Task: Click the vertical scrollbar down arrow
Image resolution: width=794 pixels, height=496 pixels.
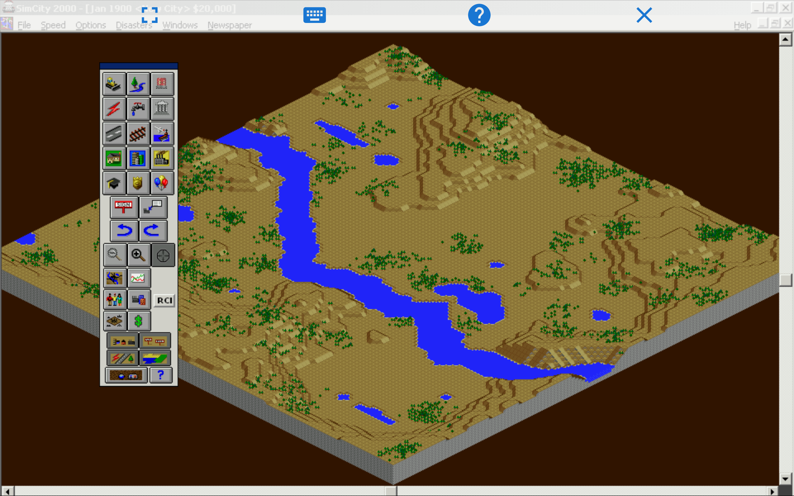Action: tap(785, 479)
